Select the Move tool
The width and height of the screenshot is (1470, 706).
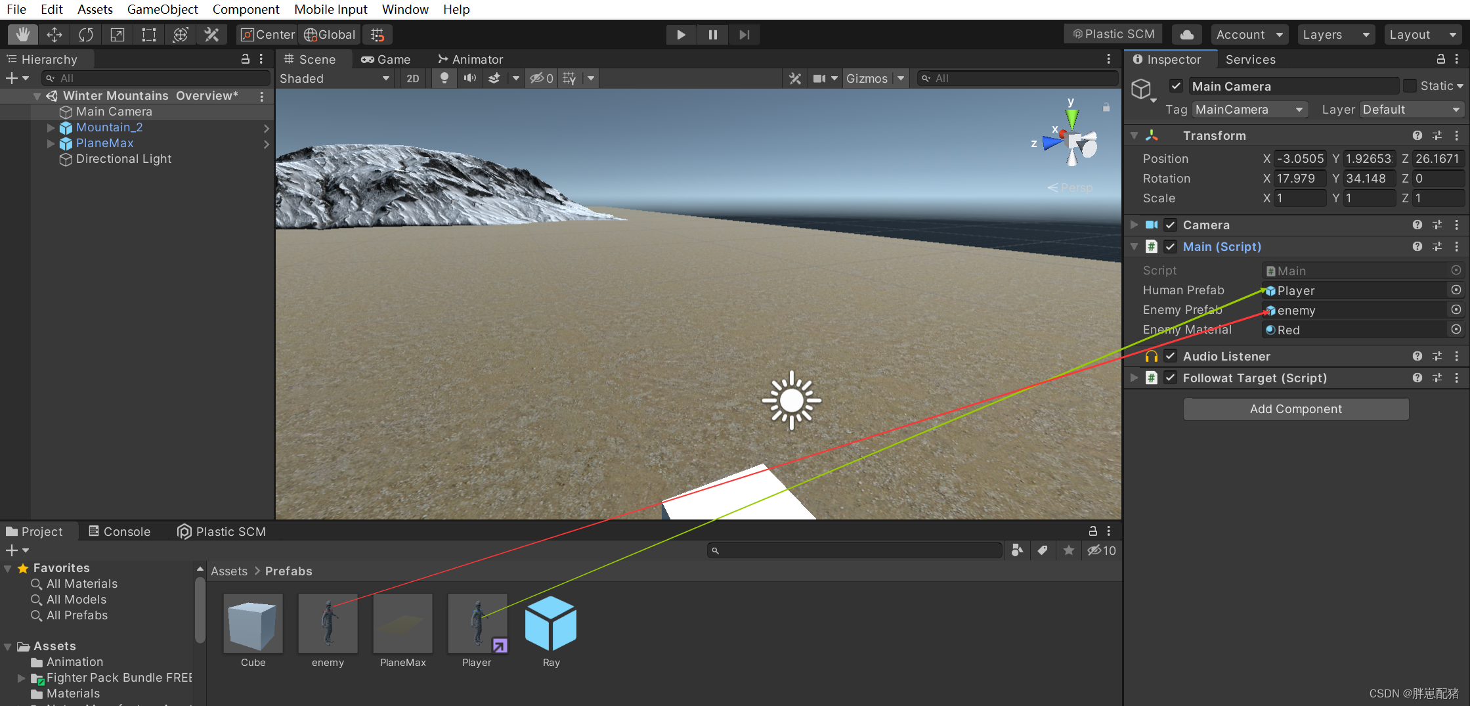click(x=54, y=34)
